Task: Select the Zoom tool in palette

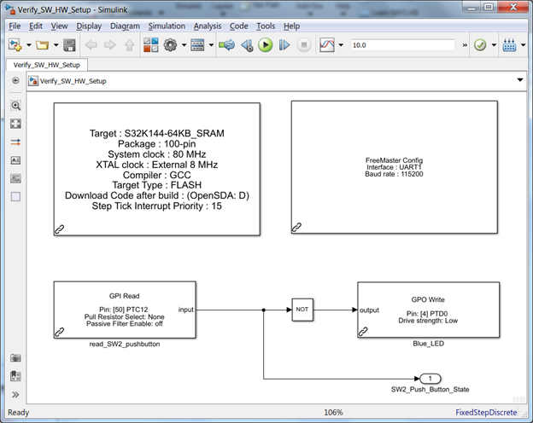Action: click(15, 106)
